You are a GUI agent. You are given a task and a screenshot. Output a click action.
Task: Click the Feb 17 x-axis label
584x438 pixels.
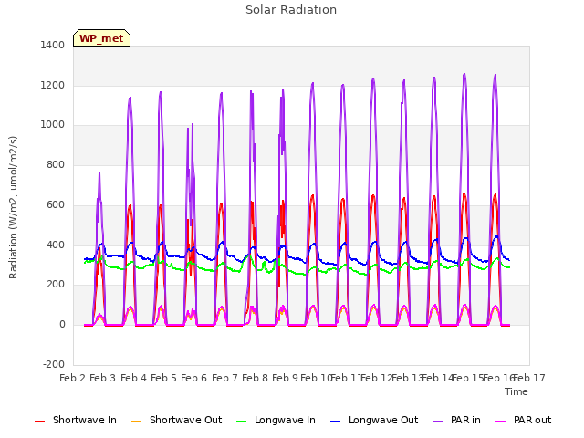click(529, 378)
